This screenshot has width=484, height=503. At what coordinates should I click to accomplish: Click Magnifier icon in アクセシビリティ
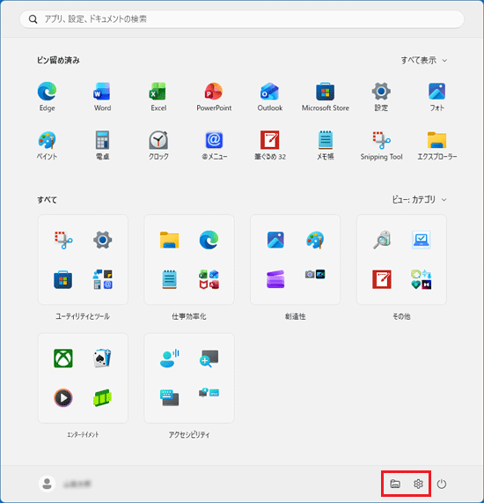209,359
